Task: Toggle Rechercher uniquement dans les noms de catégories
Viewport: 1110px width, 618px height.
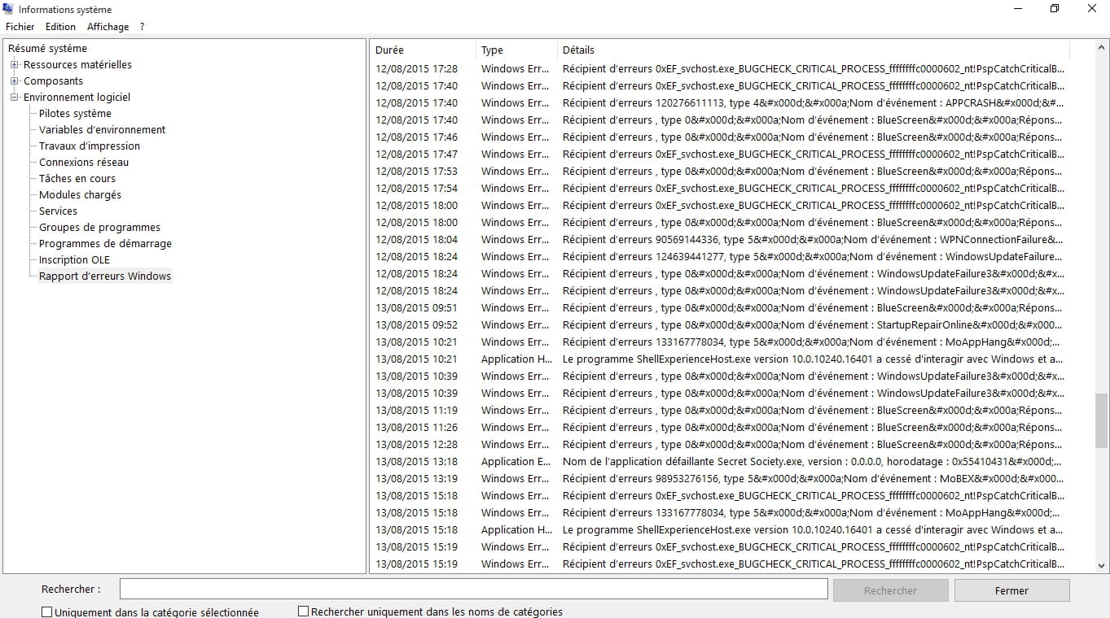Action: pyautogui.click(x=304, y=611)
